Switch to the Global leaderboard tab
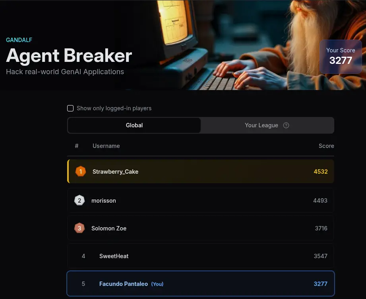This screenshot has height=299, width=366. pyautogui.click(x=134, y=125)
